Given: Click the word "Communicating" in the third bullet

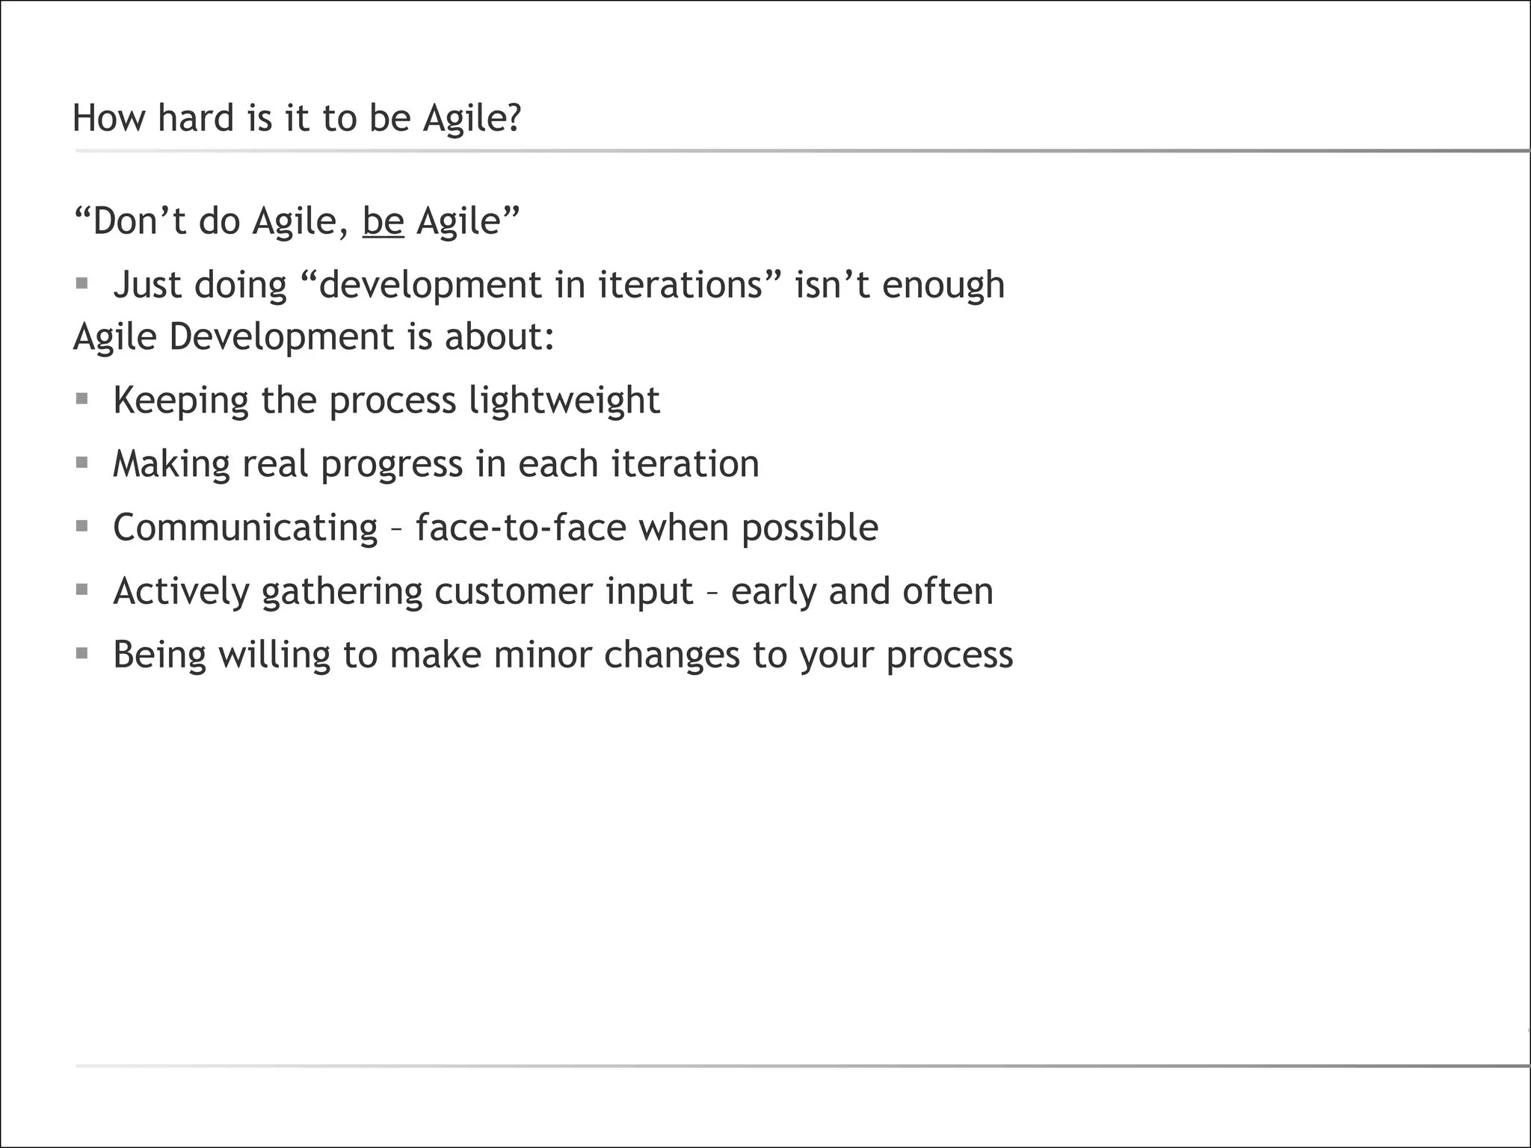Looking at the screenshot, I should (x=245, y=527).
